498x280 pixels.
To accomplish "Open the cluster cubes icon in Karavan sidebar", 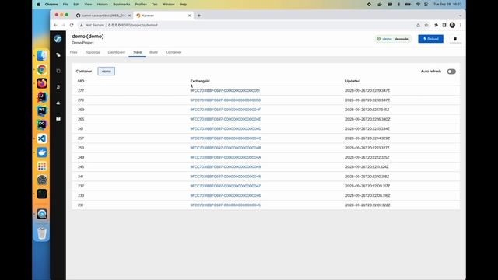I will pos(58,103).
